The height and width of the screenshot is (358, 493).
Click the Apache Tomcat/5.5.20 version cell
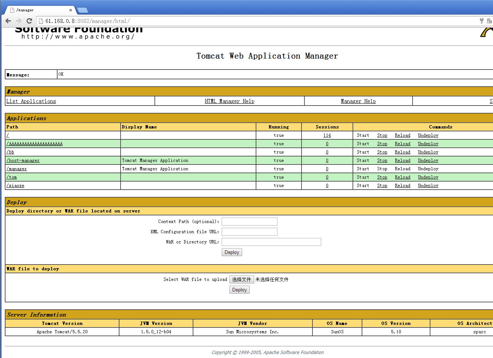coord(62,332)
